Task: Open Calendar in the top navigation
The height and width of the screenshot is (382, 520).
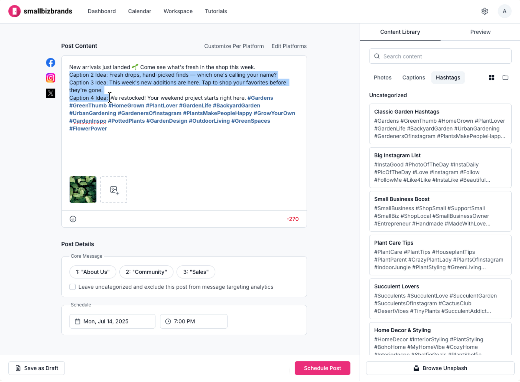Action: pyautogui.click(x=139, y=11)
